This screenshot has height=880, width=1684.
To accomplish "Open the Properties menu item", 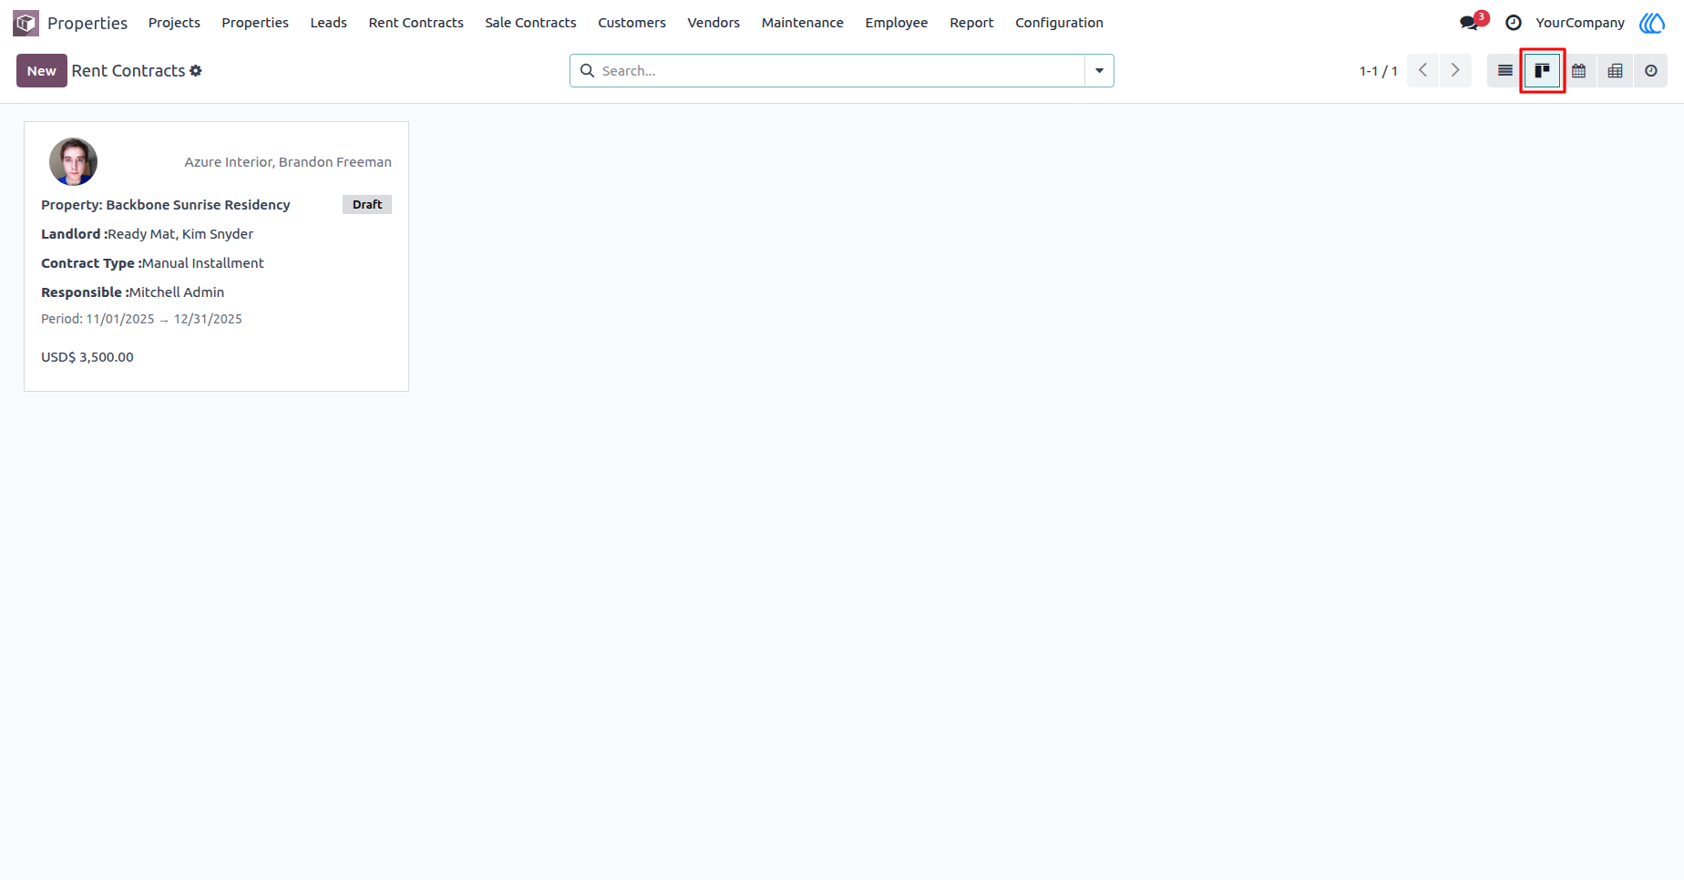I will 255,23.
